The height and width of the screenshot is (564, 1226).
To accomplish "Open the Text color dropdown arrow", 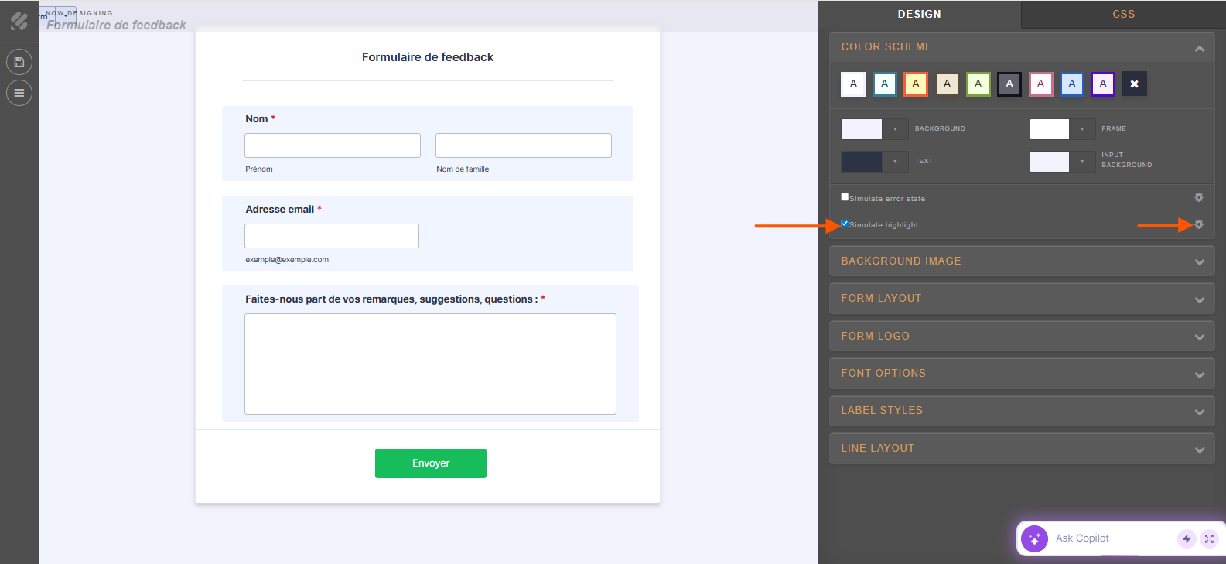I will (x=895, y=161).
